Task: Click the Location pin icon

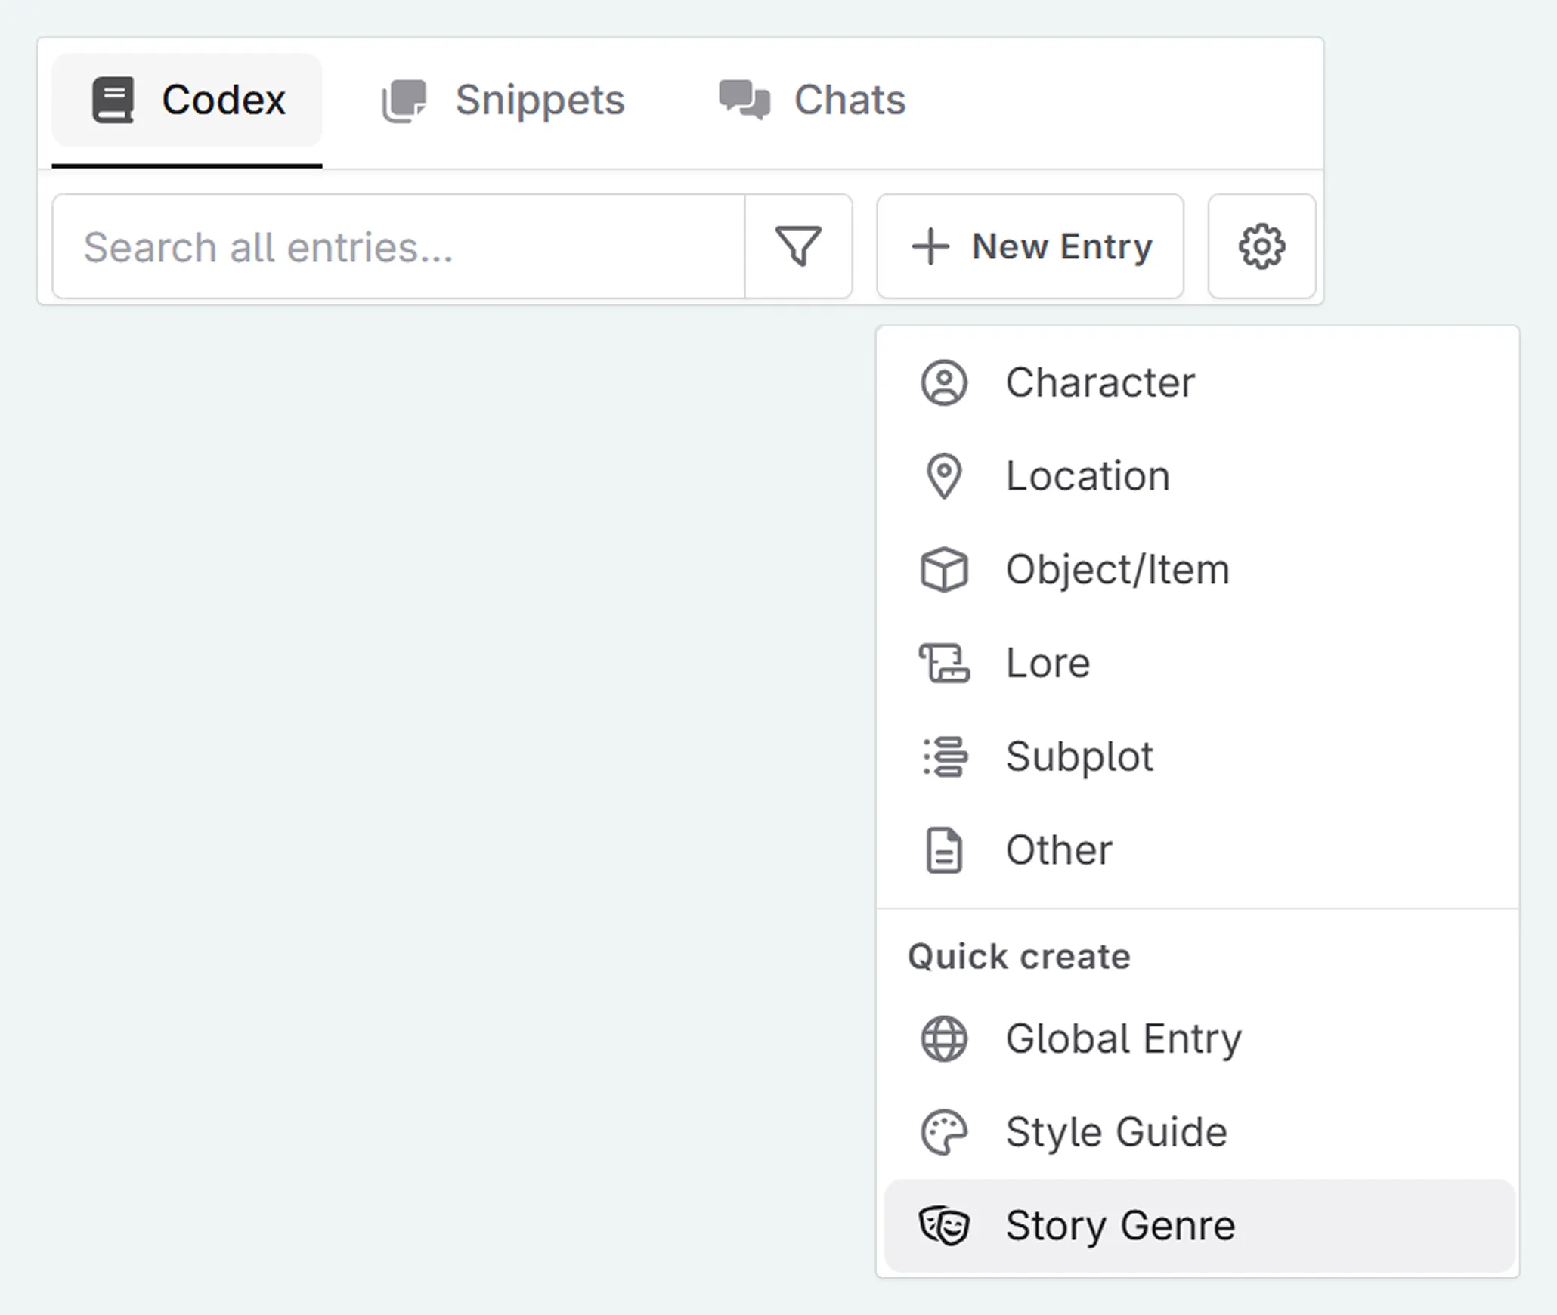Action: (x=944, y=475)
